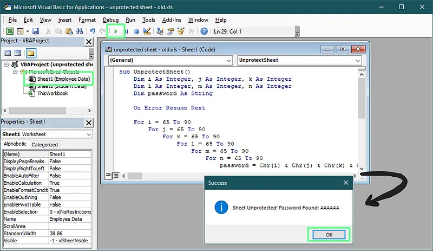Save the workbook with the floppy disk icon

tap(35, 31)
